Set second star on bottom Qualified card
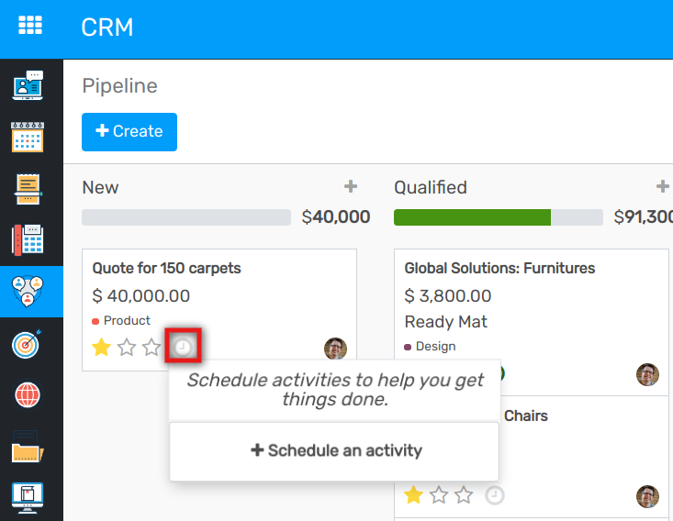Screen dimensions: 673x521 point(439,495)
